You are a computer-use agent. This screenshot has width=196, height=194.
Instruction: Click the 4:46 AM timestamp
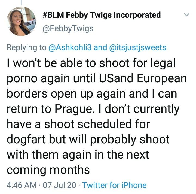tap(21, 185)
